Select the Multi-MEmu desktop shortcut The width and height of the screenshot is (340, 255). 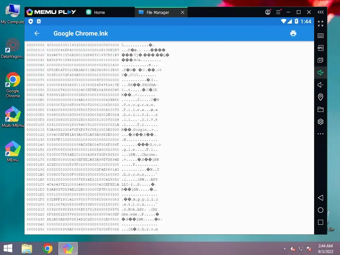point(13,117)
